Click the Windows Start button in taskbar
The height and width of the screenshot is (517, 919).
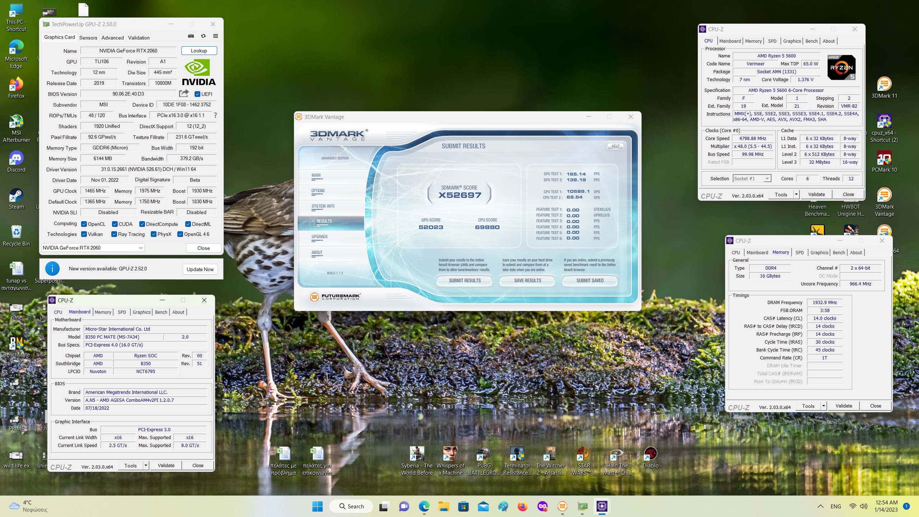(317, 506)
